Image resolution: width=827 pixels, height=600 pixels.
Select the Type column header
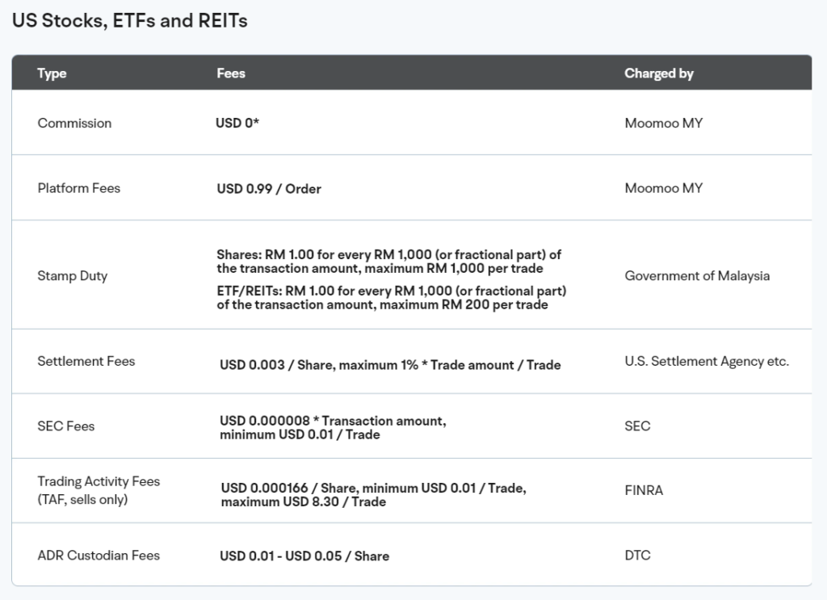[x=52, y=73]
